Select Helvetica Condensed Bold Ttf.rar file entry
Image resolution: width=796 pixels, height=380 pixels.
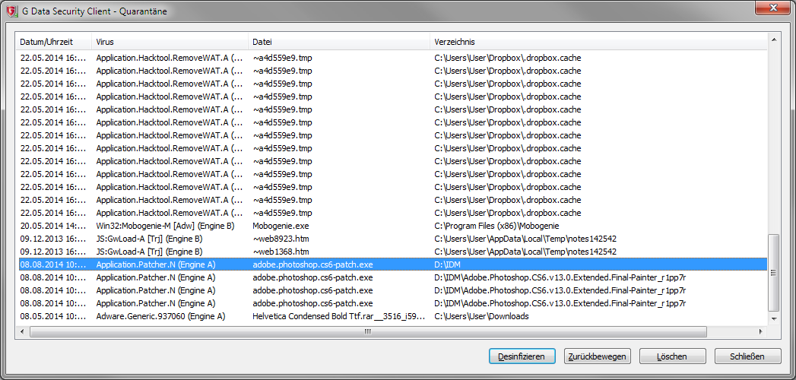tap(339, 317)
